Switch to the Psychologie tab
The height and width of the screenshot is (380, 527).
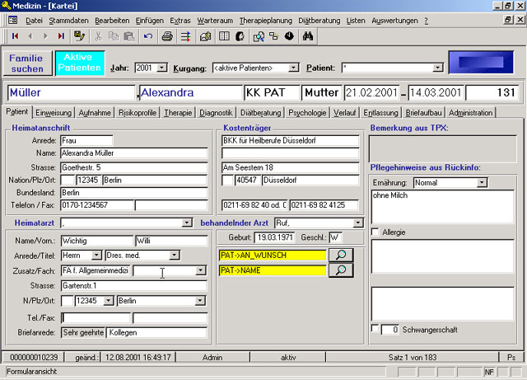[307, 113]
